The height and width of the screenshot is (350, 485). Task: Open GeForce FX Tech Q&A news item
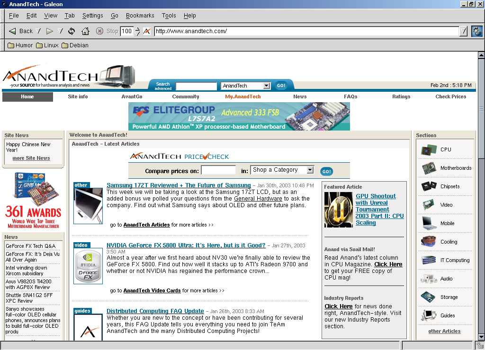[31, 246]
